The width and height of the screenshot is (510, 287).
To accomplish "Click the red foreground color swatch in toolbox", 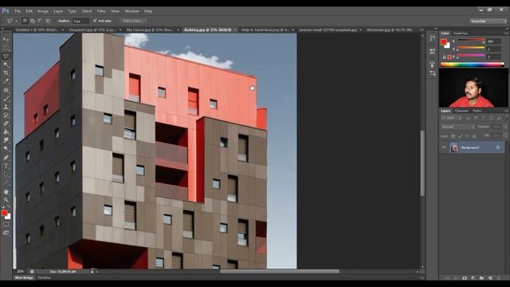I will click(4, 213).
